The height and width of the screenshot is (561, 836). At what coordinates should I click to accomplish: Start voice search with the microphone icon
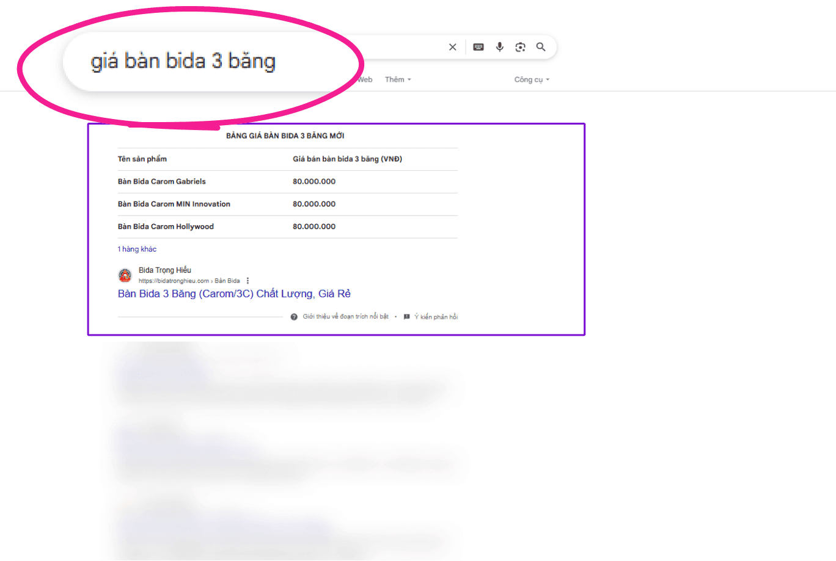[500, 47]
